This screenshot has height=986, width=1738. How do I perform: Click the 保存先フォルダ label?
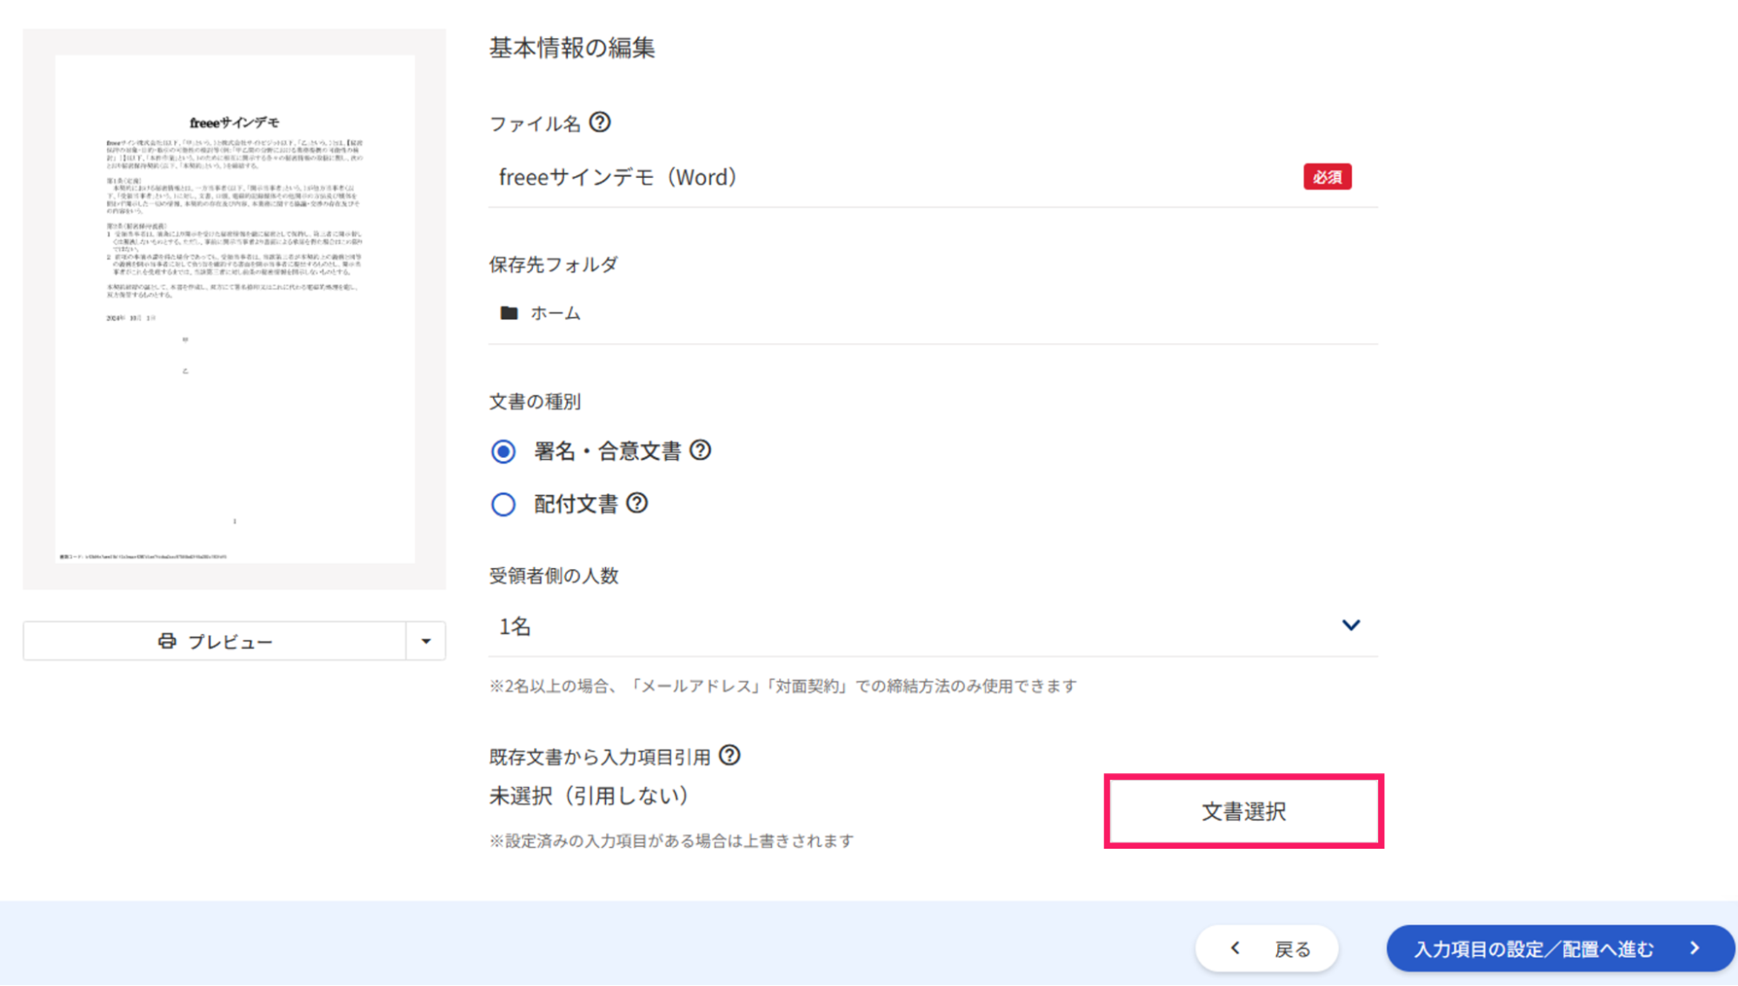click(x=553, y=264)
